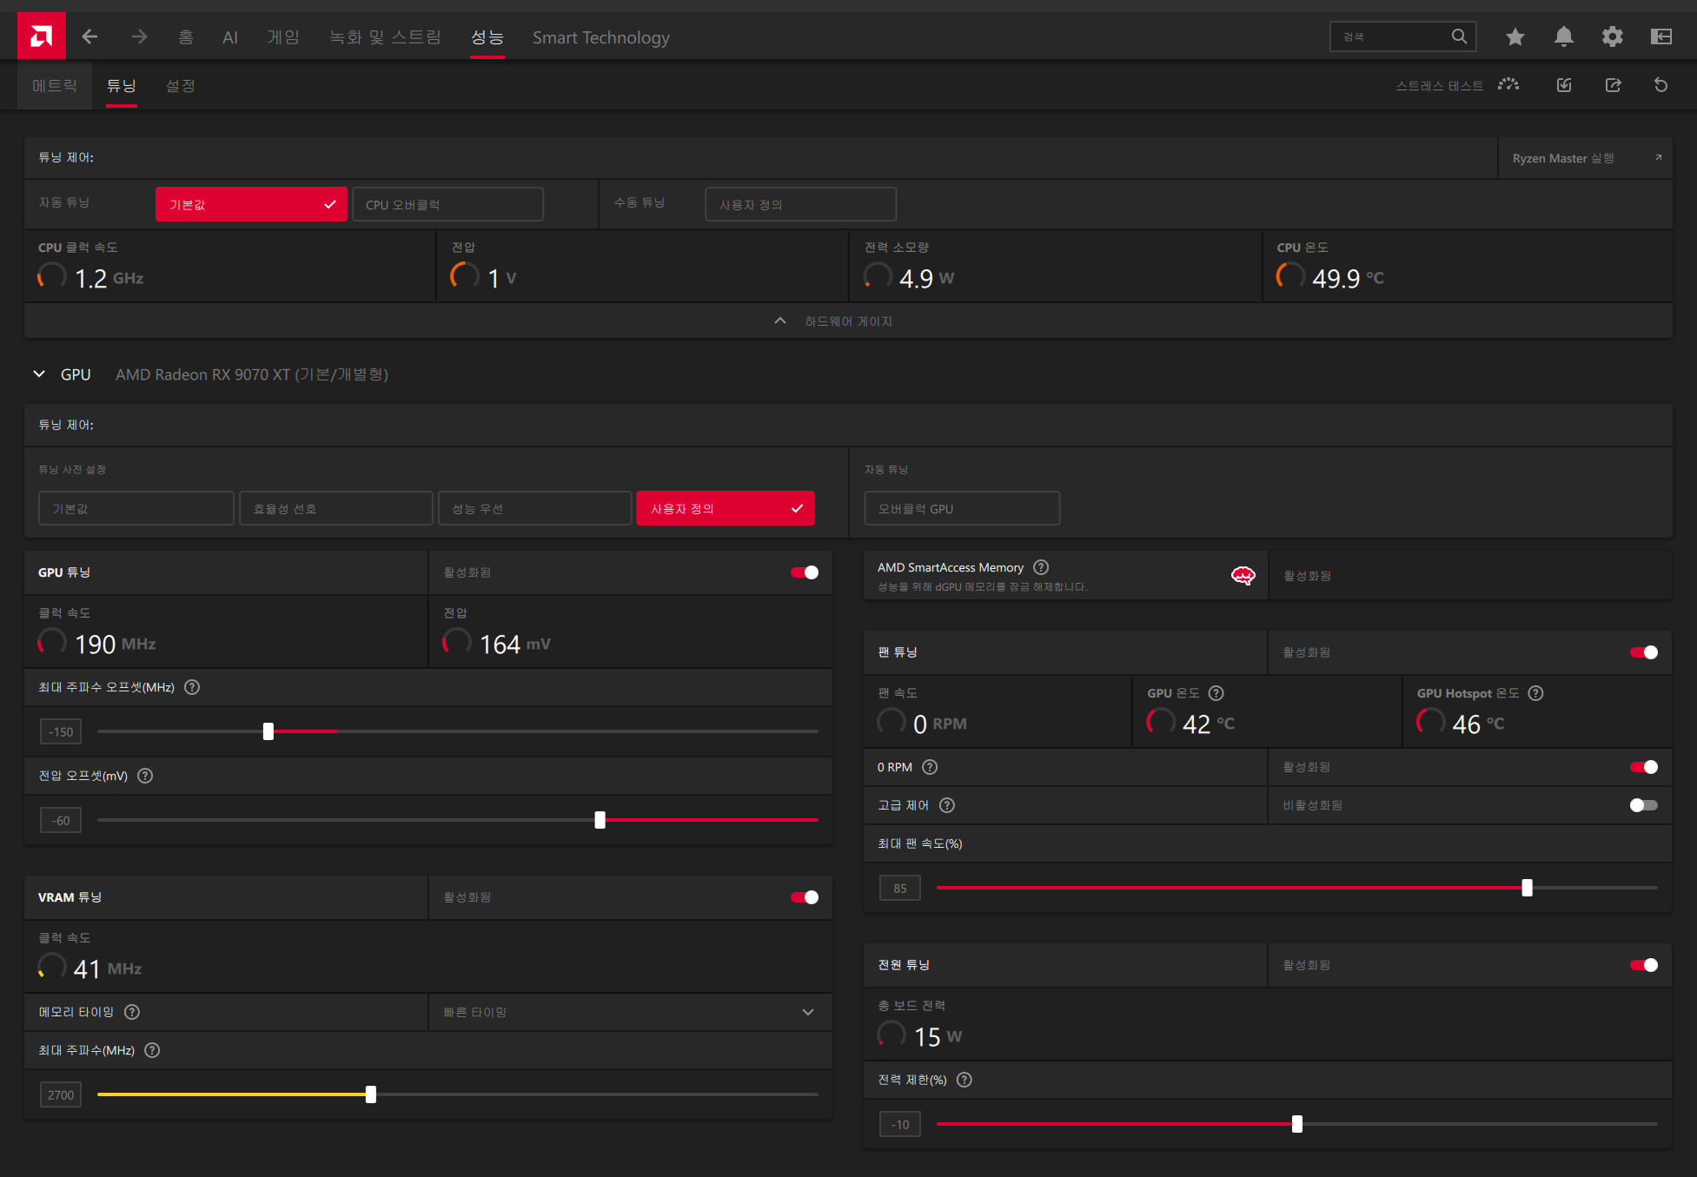Click the stress test gauge icon
The image size is (1697, 1177).
coord(1508,85)
